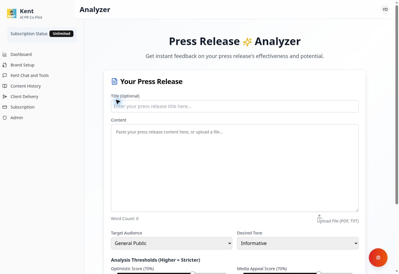The image size is (399, 274).
Task: Open Kent Chat and Tools
Action: [x=30, y=75]
